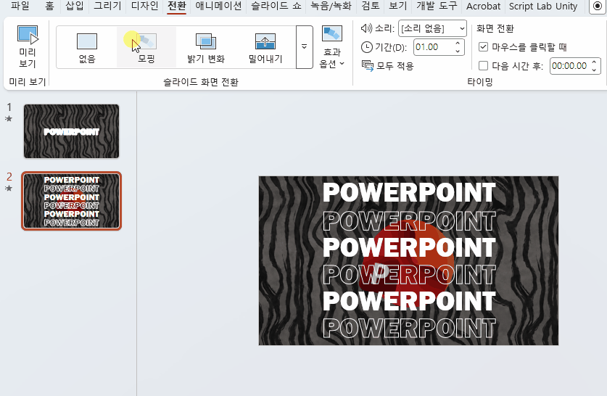Click the 기간 01.00 input field
The width and height of the screenshot is (607, 396).
[433, 47]
